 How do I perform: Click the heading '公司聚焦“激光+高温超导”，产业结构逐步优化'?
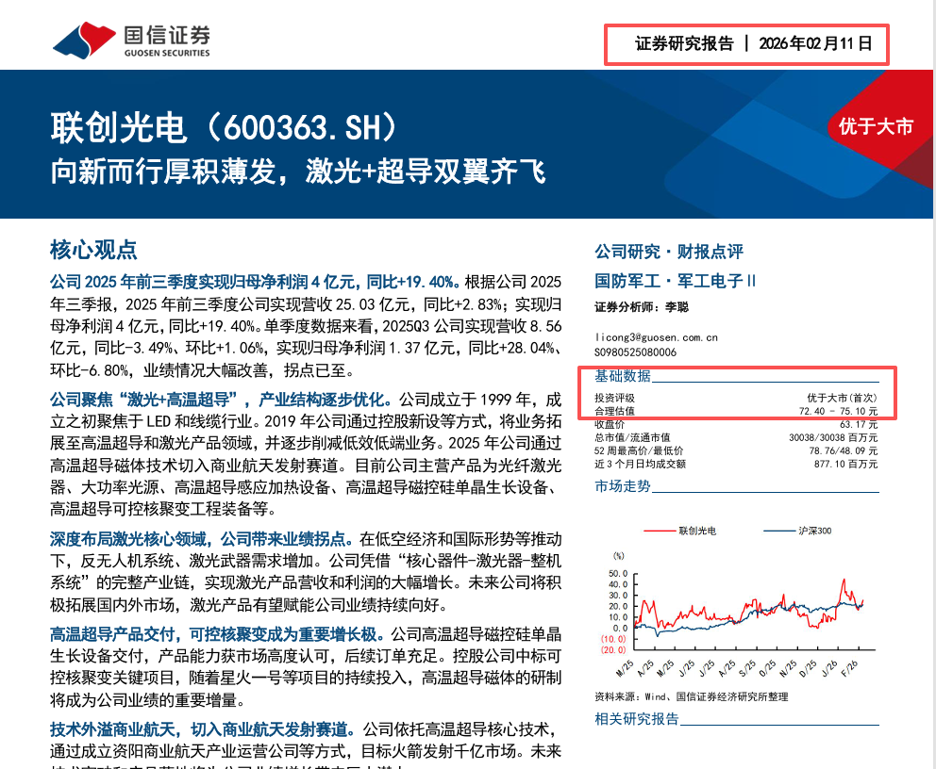coord(220,400)
